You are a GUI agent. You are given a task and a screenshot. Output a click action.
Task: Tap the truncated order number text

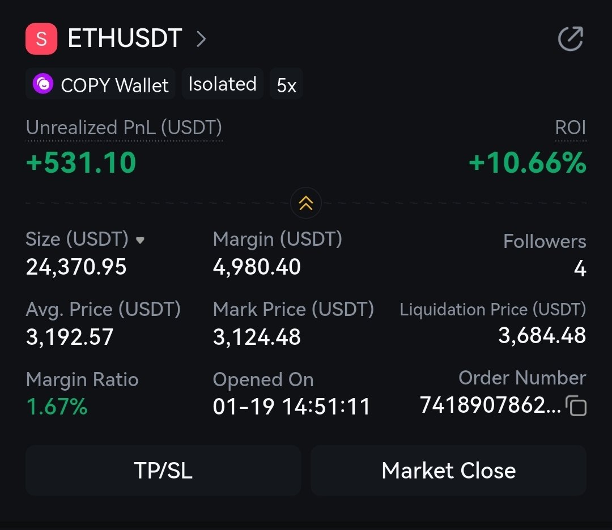(491, 405)
